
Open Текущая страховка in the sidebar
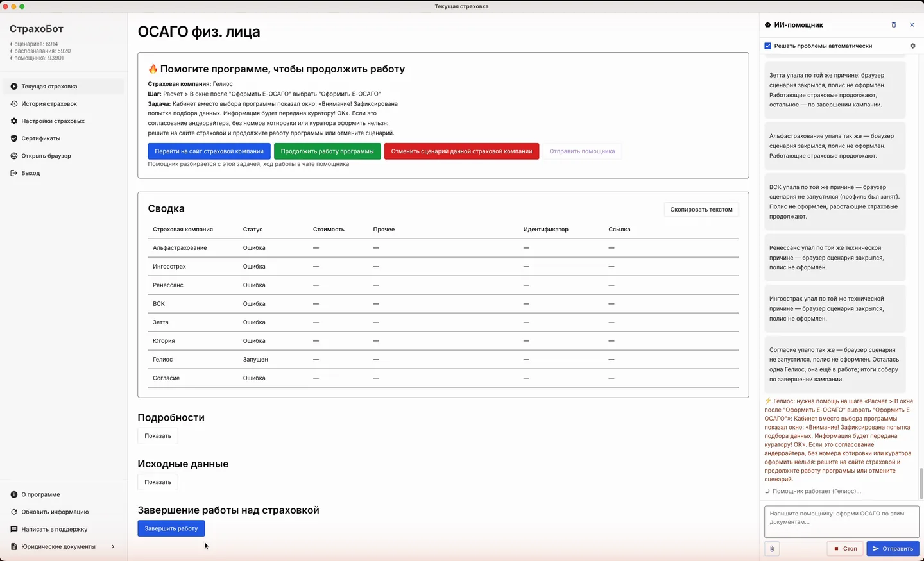click(64, 87)
